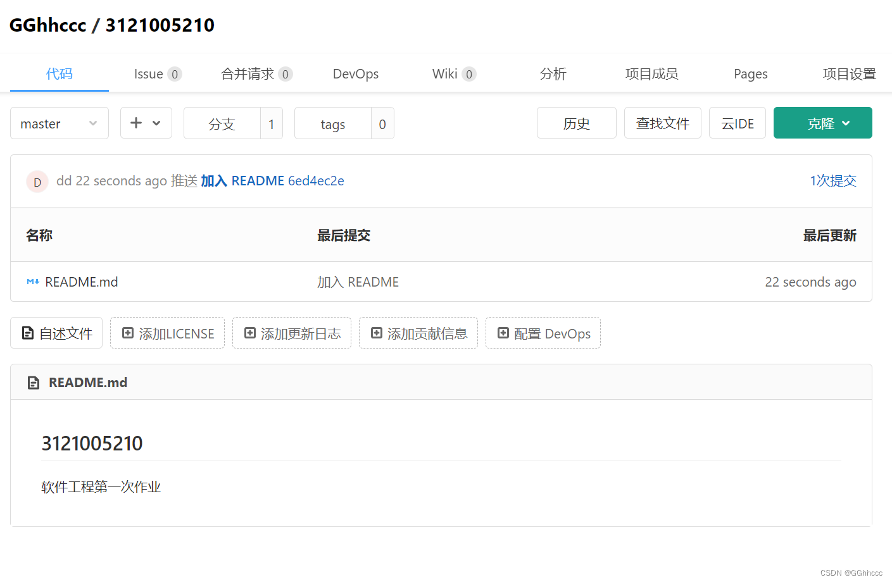
Task: Switch to the 代码 tab
Action: pyautogui.click(x=60, y=73)
